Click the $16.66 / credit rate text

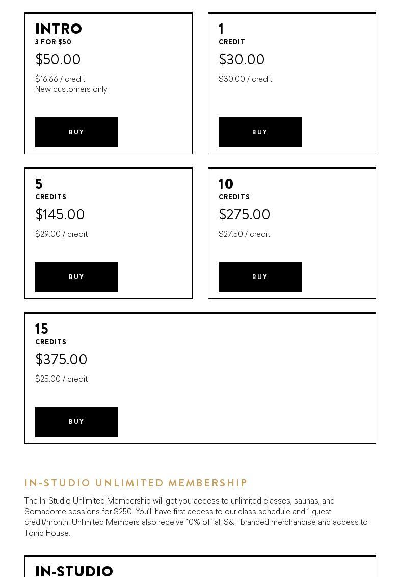click(x=60, y=79)
